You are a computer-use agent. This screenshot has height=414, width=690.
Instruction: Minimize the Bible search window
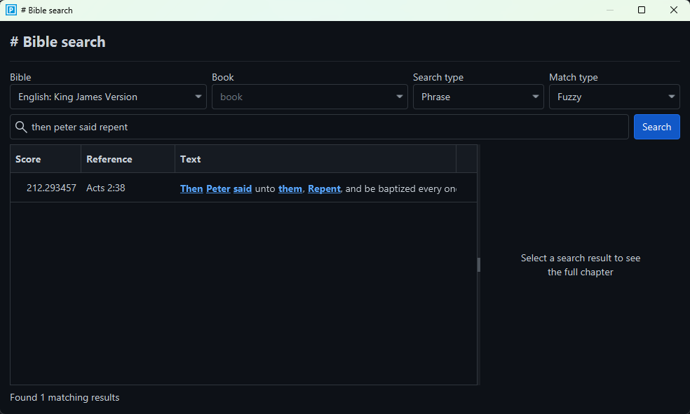[609, 11]
